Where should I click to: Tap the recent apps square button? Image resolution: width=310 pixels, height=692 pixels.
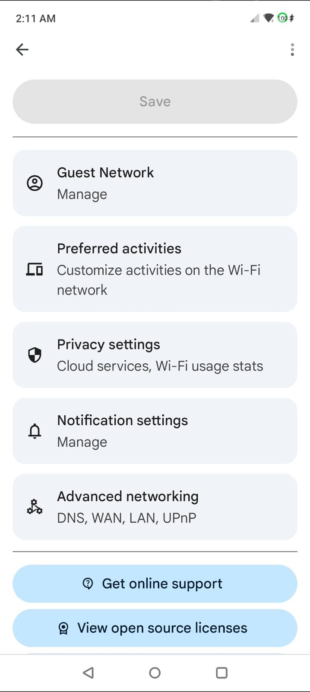point(221,673)
